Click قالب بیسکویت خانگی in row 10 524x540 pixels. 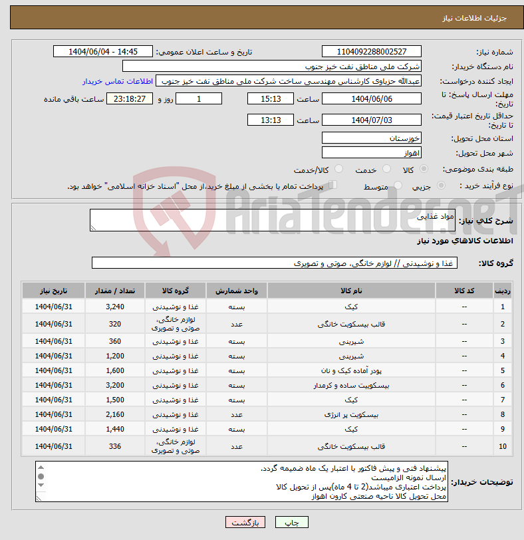pos(351,446)
